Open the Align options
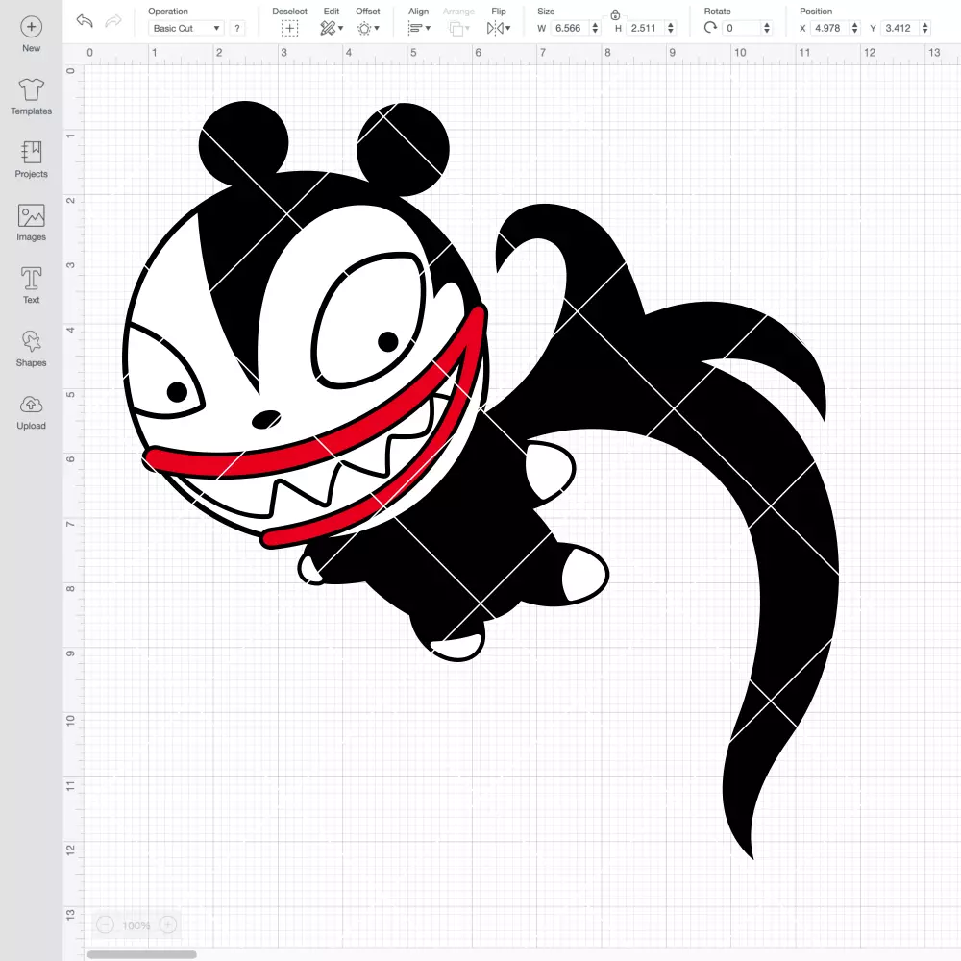 coord(415,28)
